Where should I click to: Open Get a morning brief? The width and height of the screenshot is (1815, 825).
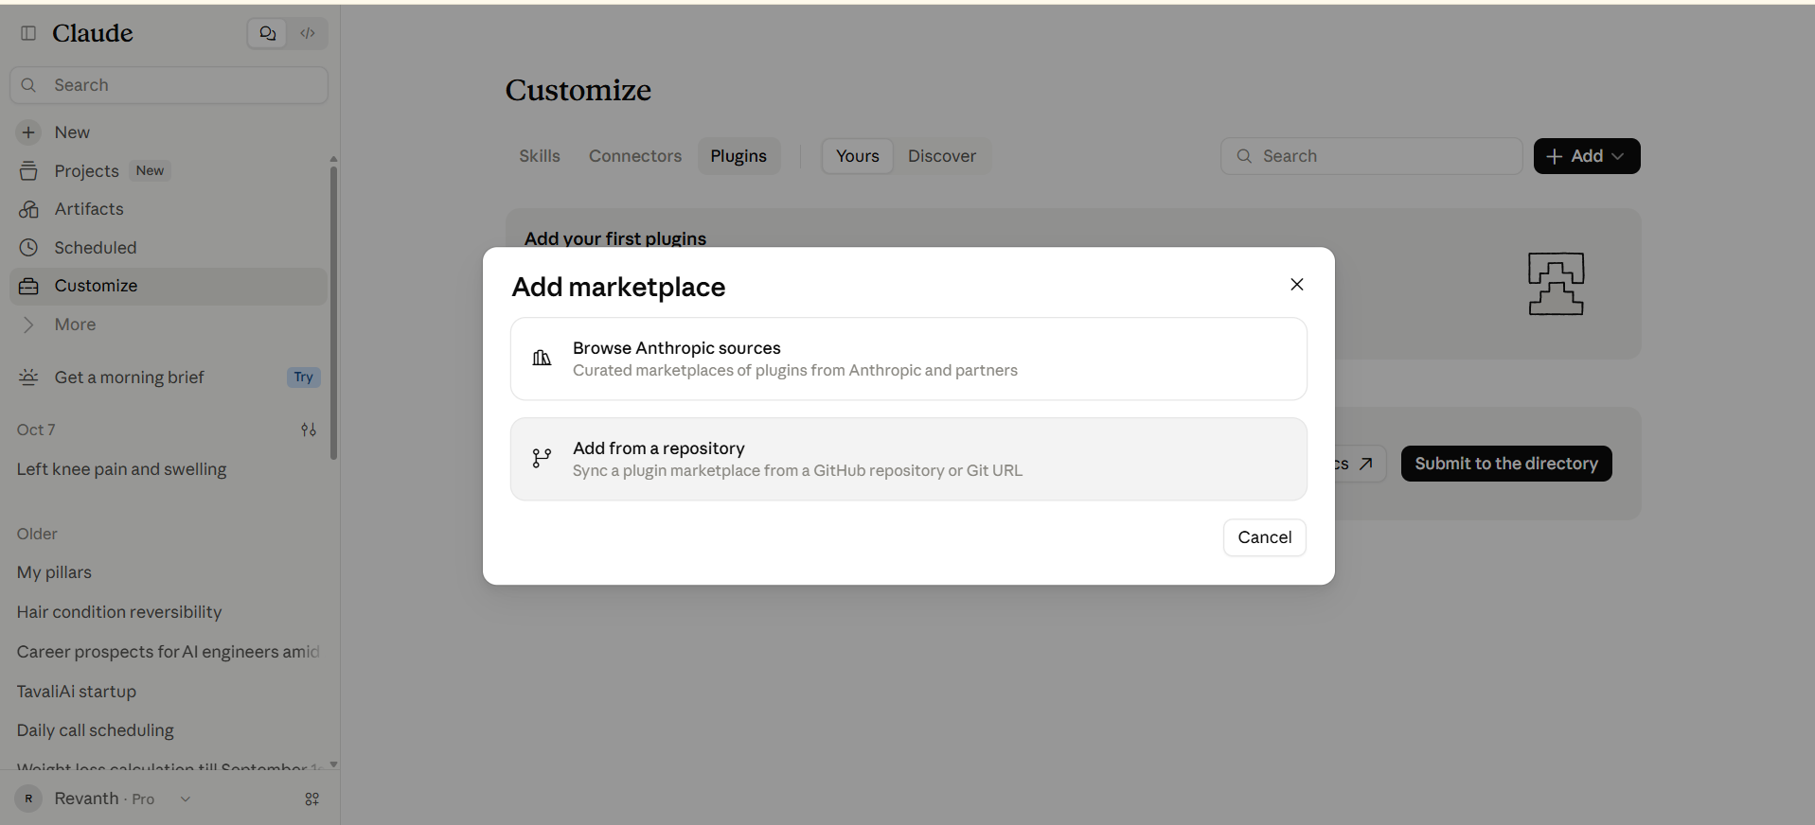point(129,377)
